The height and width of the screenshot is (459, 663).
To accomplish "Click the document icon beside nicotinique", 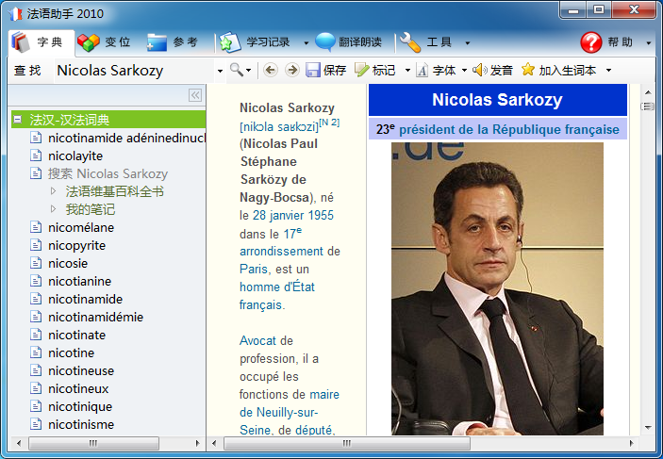I will pos(36,406).
